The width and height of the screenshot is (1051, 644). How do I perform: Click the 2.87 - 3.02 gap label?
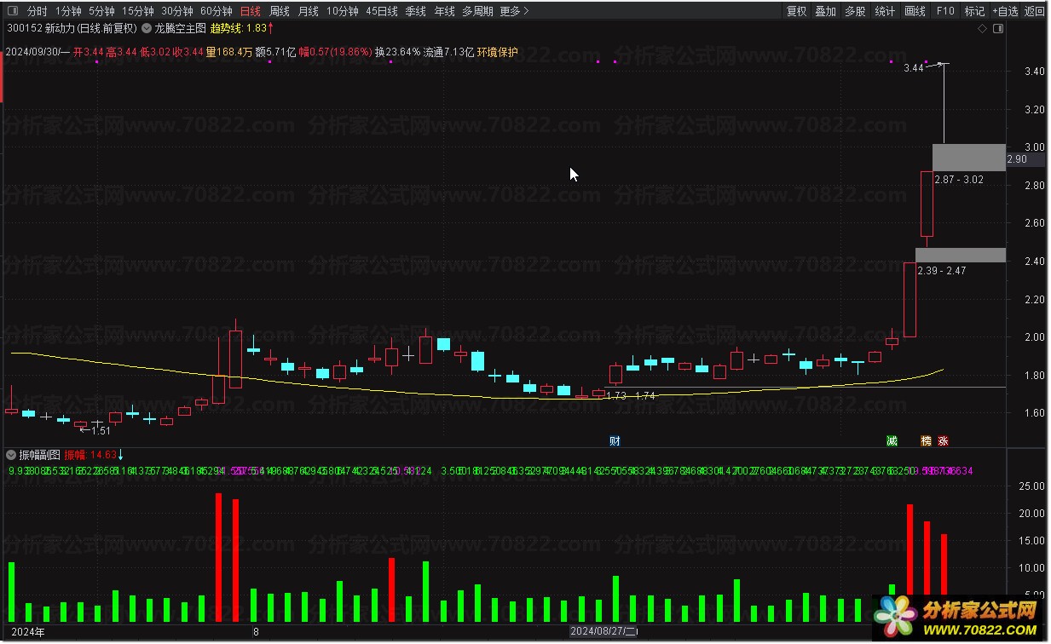[x=958, y=180]
